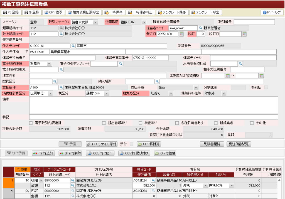The height and width of the screenshot is (199, 285).
Task: Open the project code lookup in row 2
Action: (73, 191)
